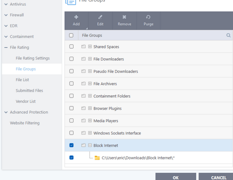
Task: Select the Windows Sockets Interface row
Action: [x=149, y=133]
